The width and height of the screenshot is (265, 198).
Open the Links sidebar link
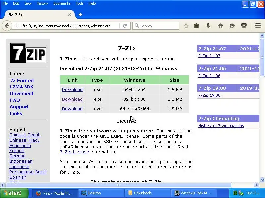click(x=16, y=113)
